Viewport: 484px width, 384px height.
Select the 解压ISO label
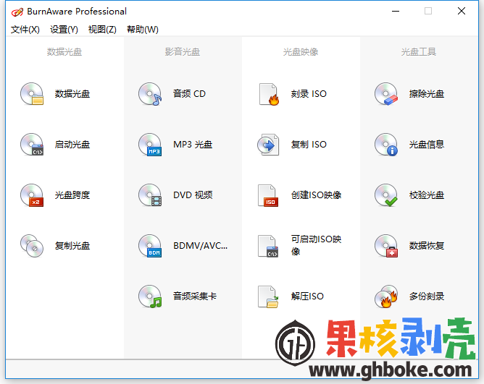pos(307,296)
